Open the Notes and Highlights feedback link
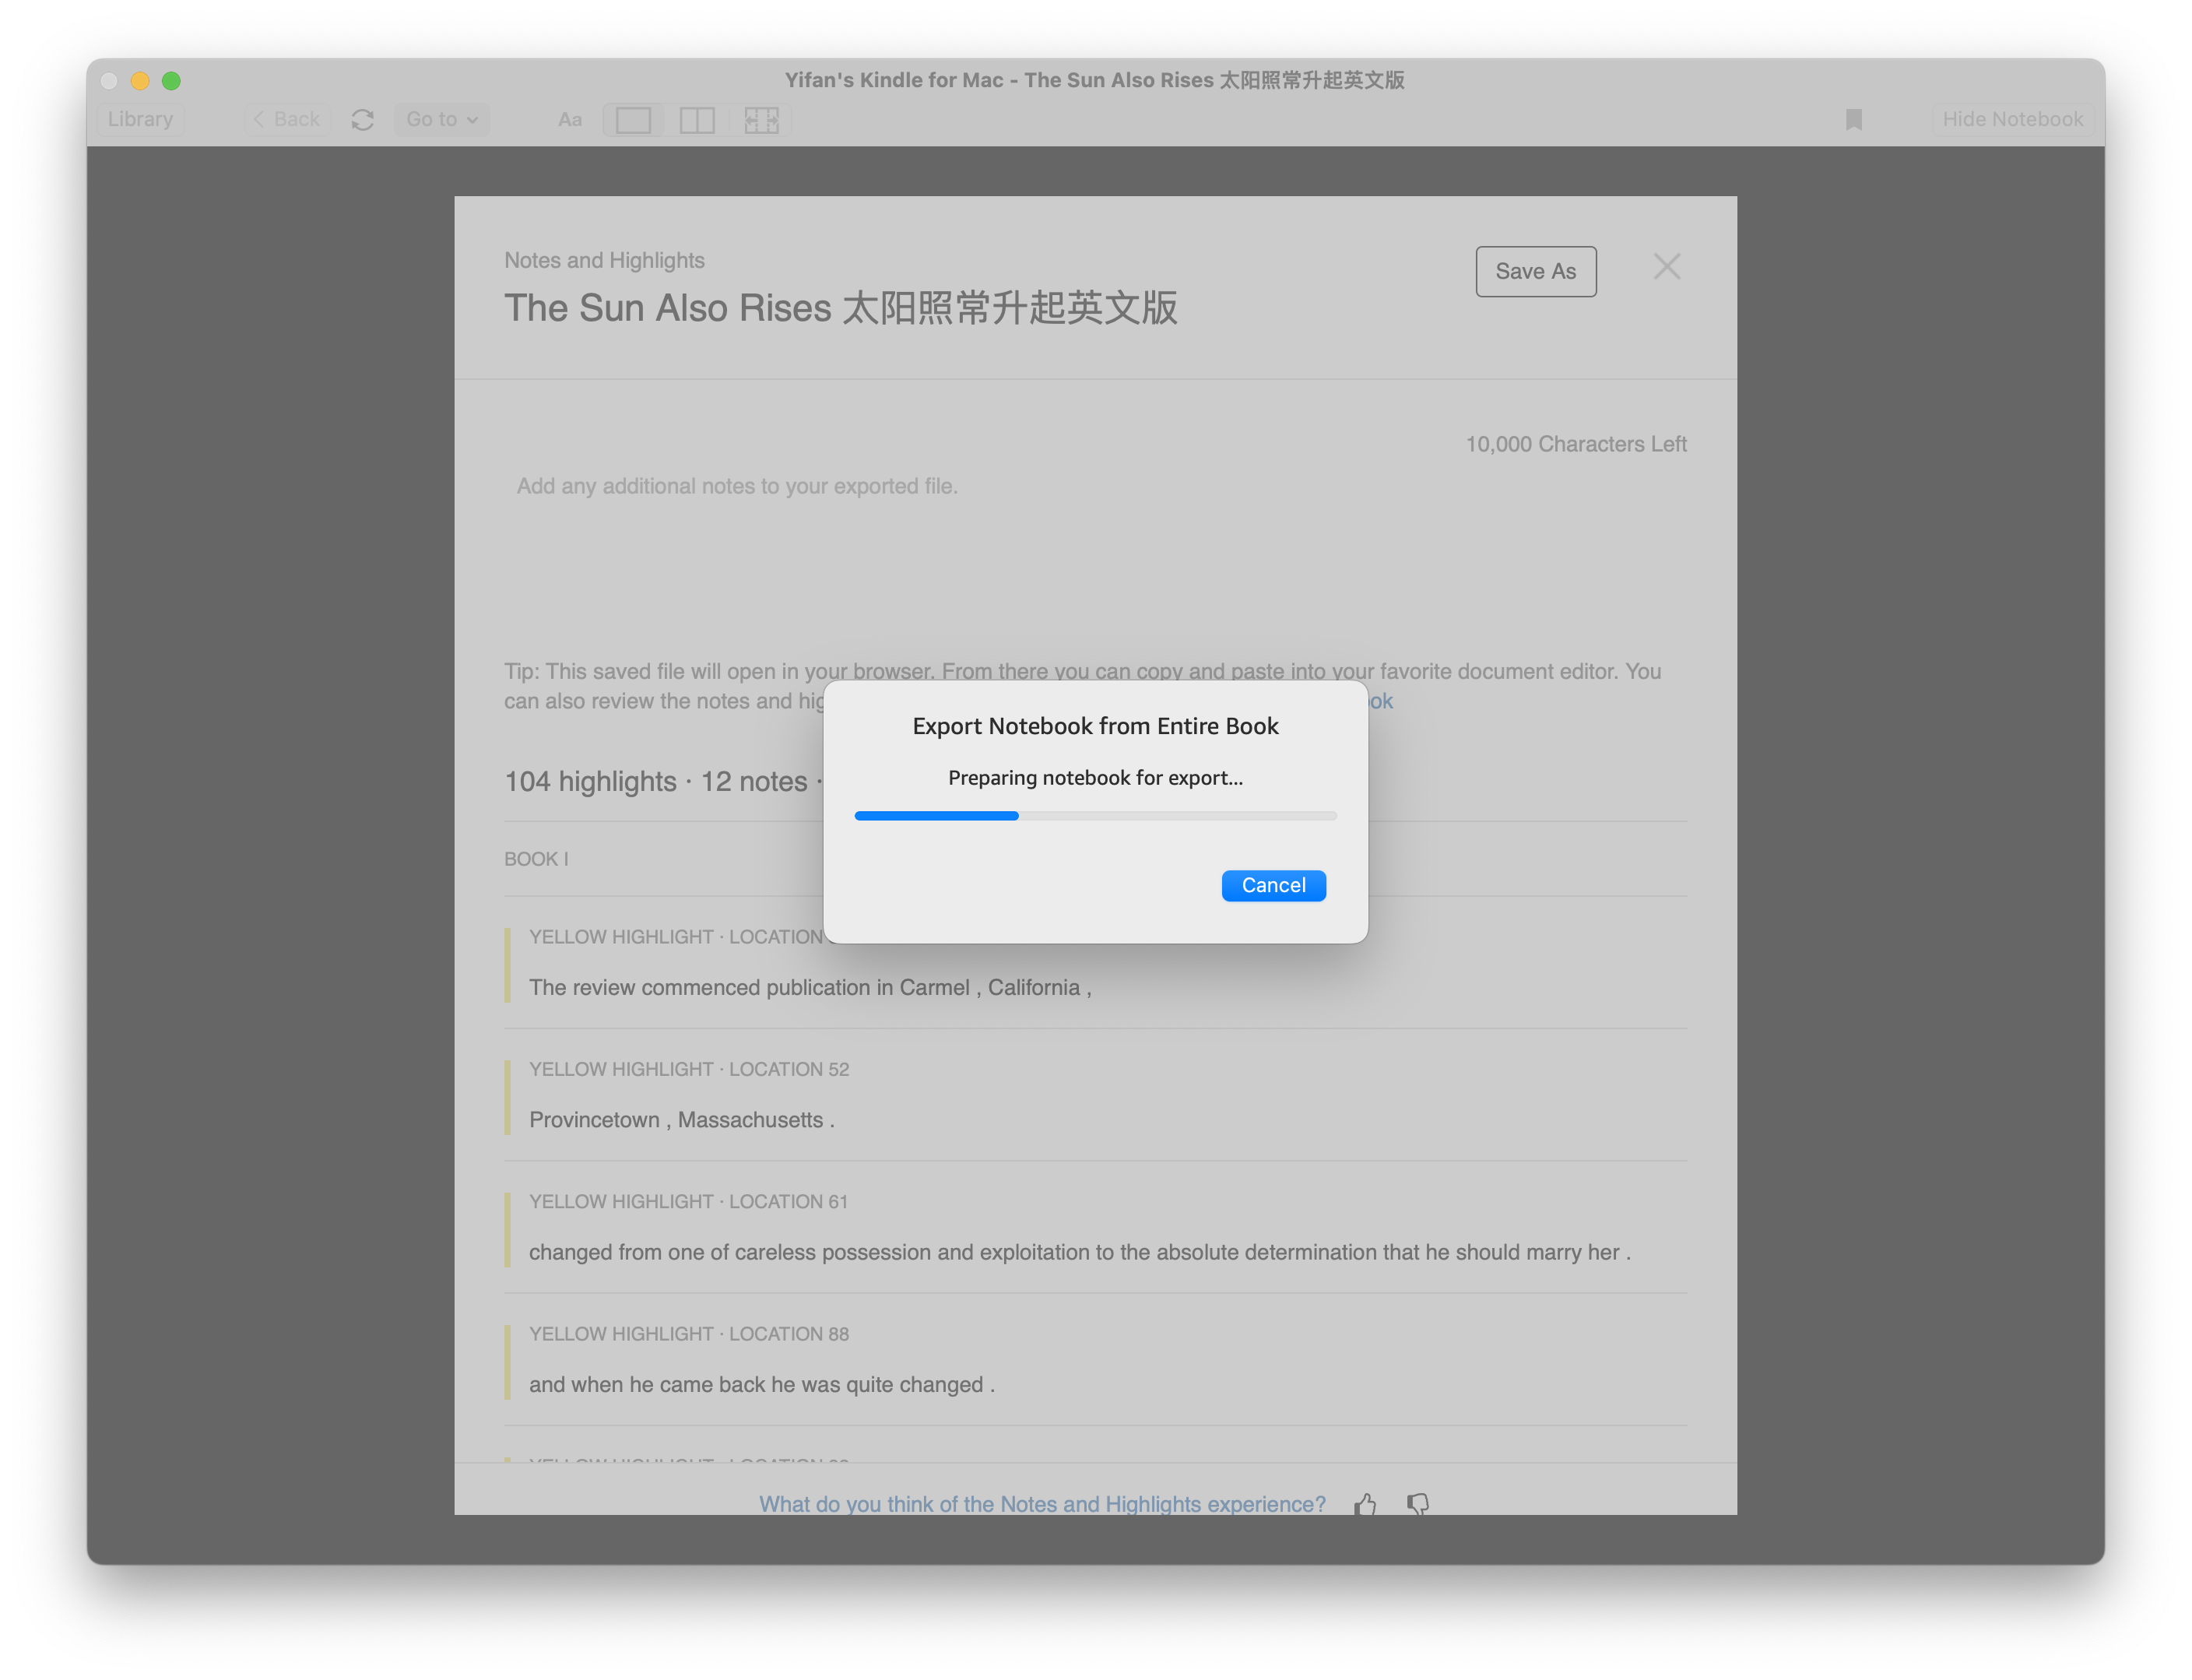Viewport: 2192px width, 1680px height. tap(1042, 1503)
